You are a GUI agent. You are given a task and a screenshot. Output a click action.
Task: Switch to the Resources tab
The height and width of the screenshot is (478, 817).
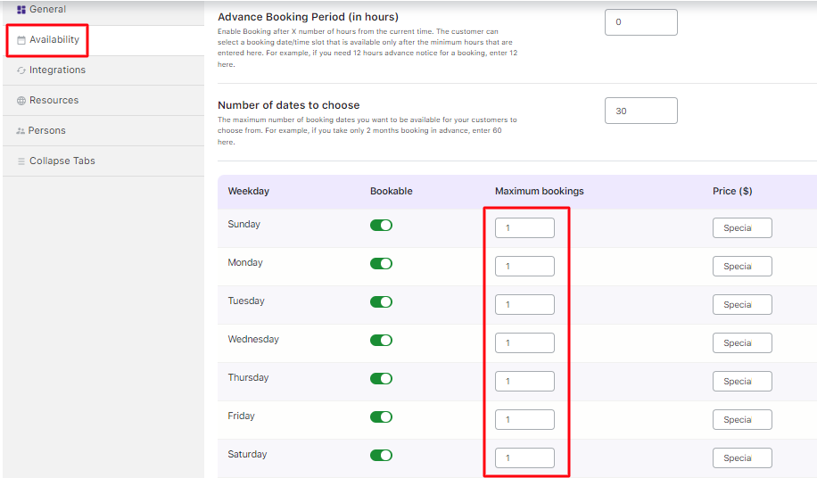pyautogui.click(x=54, y=101)
